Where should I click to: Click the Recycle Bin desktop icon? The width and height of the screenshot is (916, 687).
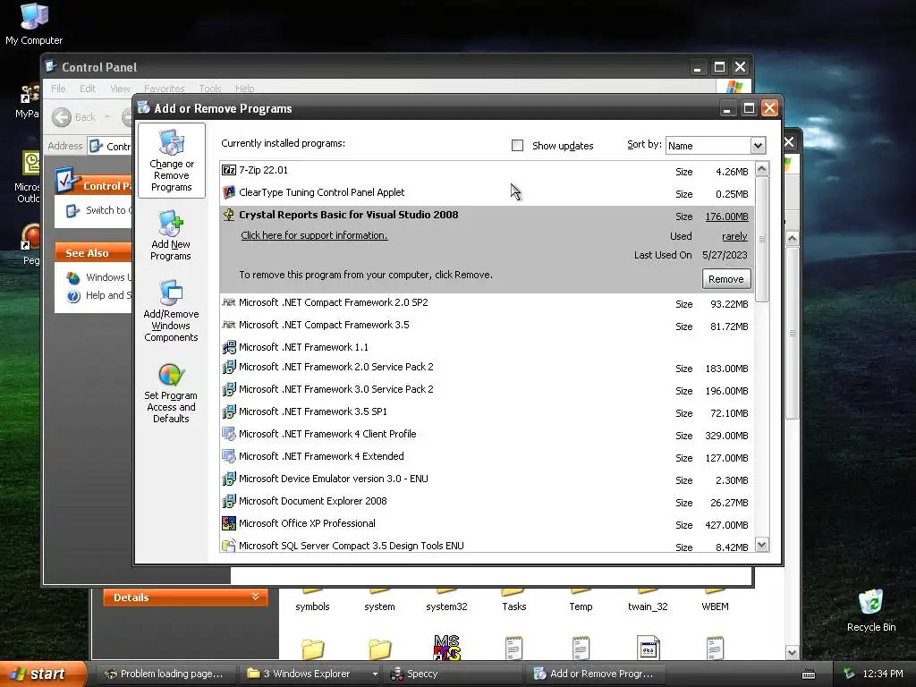pos(871,610)
